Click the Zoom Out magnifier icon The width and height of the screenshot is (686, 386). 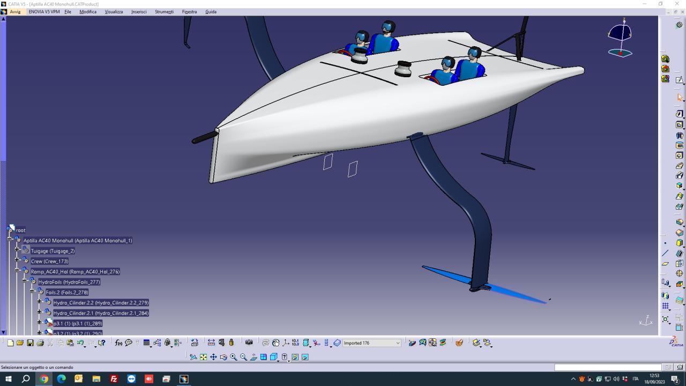click(x=243, y=357)
